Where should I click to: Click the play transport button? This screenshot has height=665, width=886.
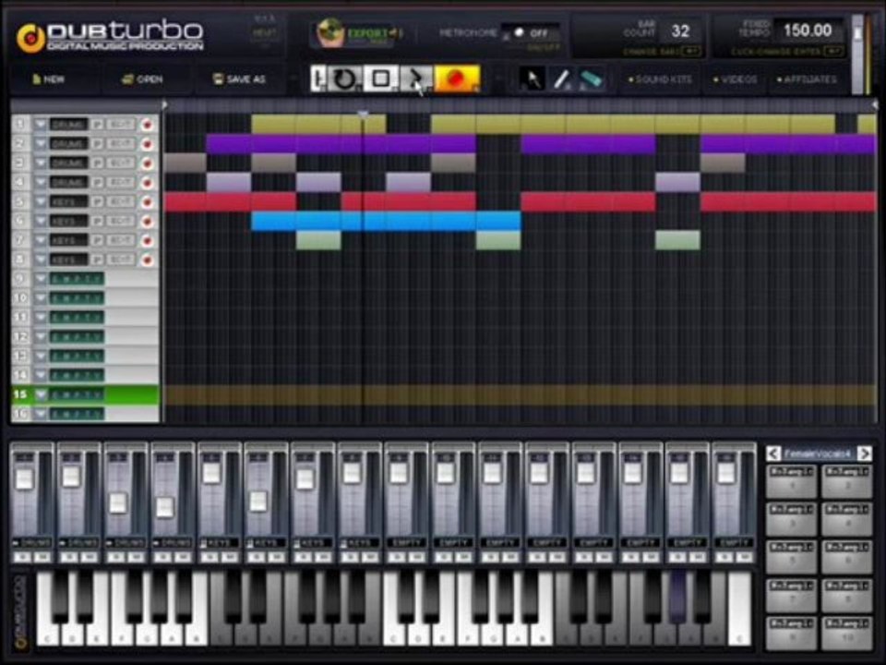416,79
